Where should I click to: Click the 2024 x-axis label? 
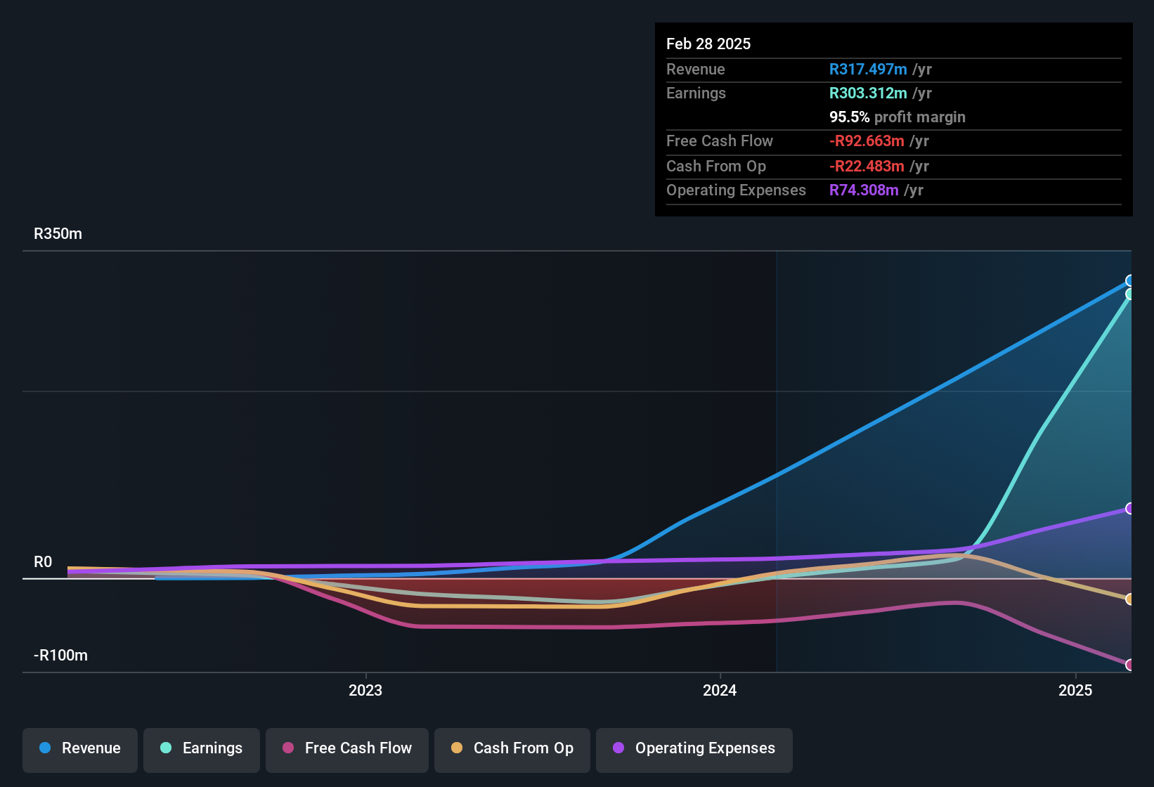(x=720, y=690)
